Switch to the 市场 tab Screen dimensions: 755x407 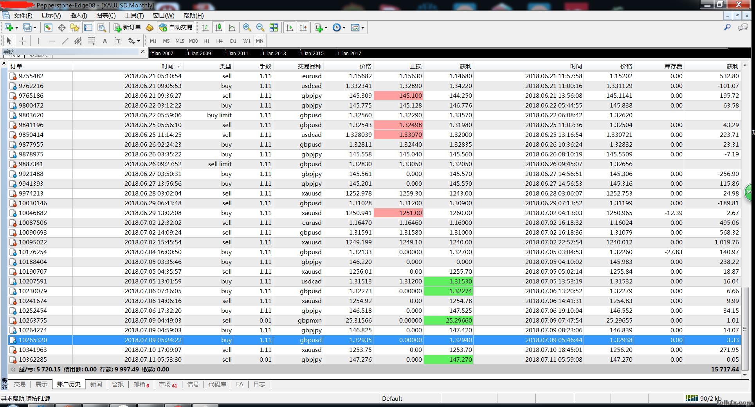point(168,384)
